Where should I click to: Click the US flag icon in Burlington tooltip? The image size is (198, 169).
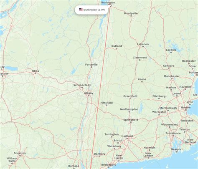click(81, 10)
